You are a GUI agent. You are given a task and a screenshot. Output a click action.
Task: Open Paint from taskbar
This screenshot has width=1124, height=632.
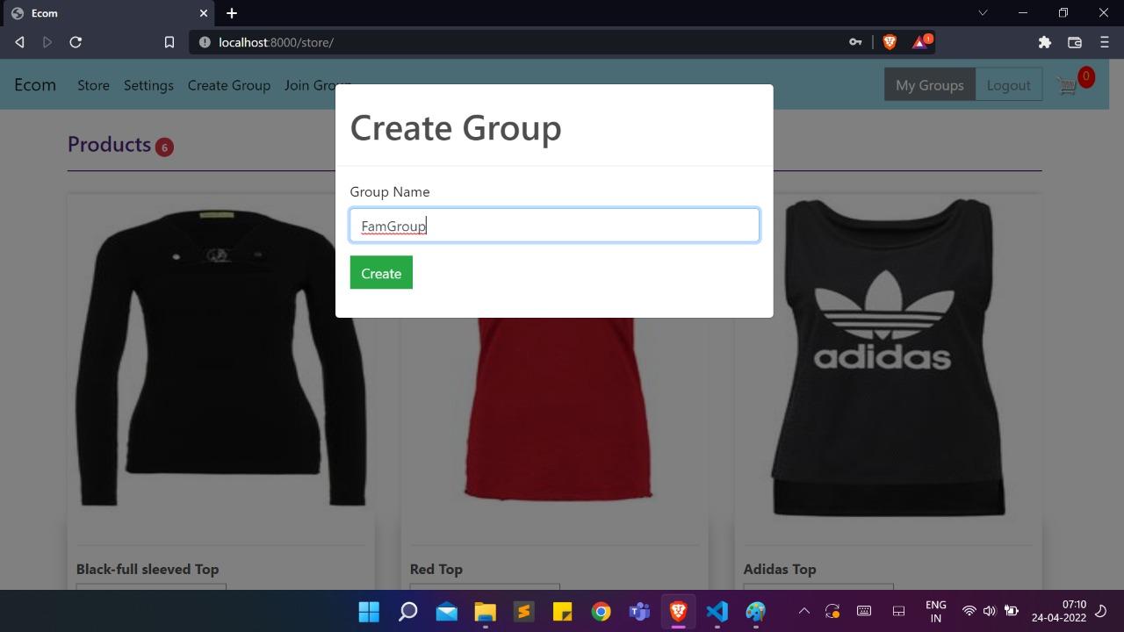(755, 611)
